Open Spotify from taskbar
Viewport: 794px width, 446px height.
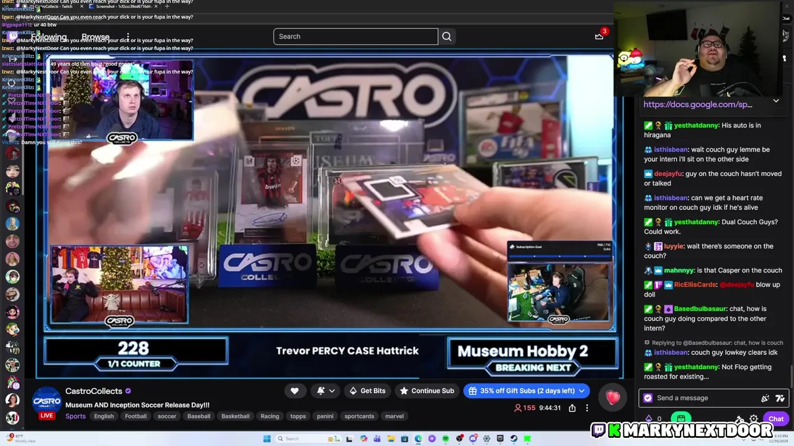(445, 439)
